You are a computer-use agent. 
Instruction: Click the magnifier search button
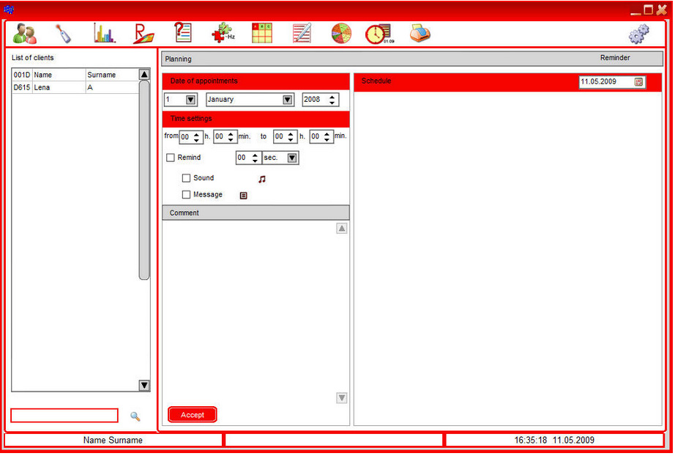135,416
